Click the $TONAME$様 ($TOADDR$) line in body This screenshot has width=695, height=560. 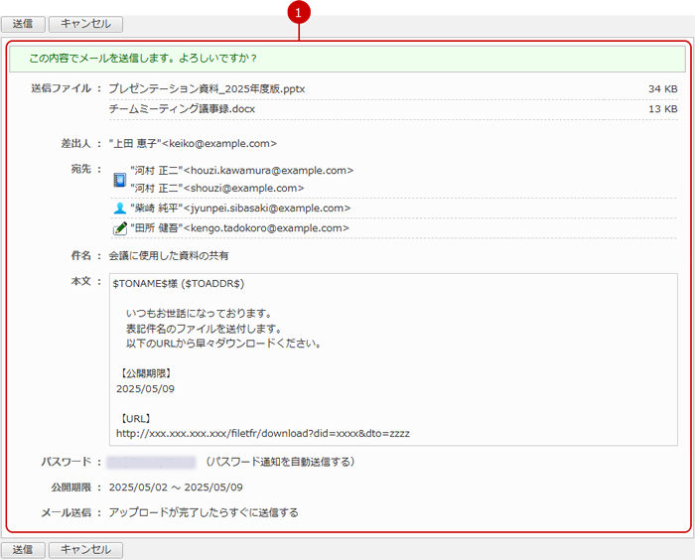[x=179, y=284]
